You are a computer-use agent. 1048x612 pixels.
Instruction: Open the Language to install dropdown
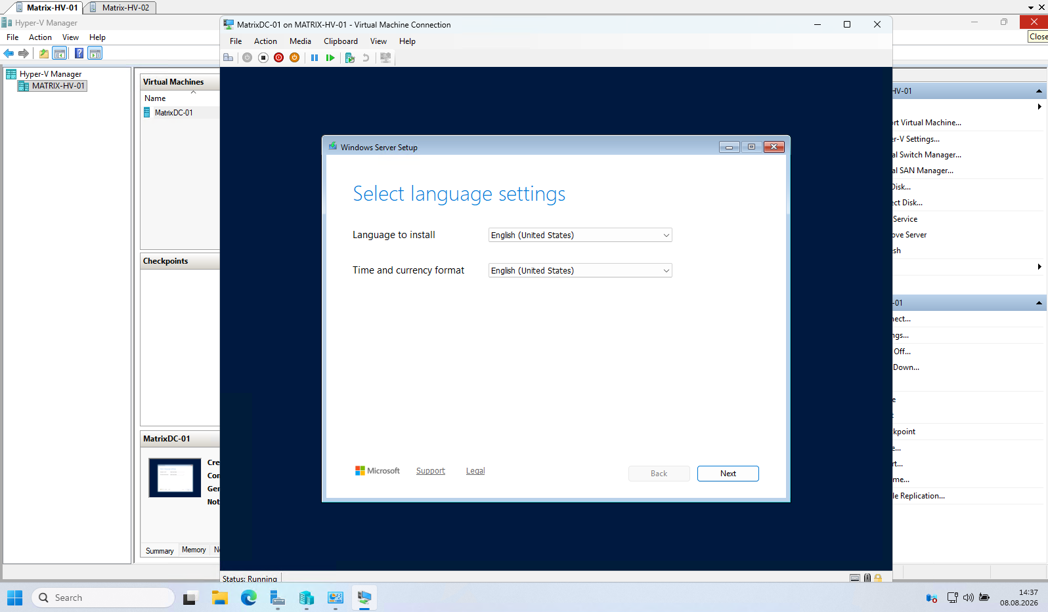point(580,235)
